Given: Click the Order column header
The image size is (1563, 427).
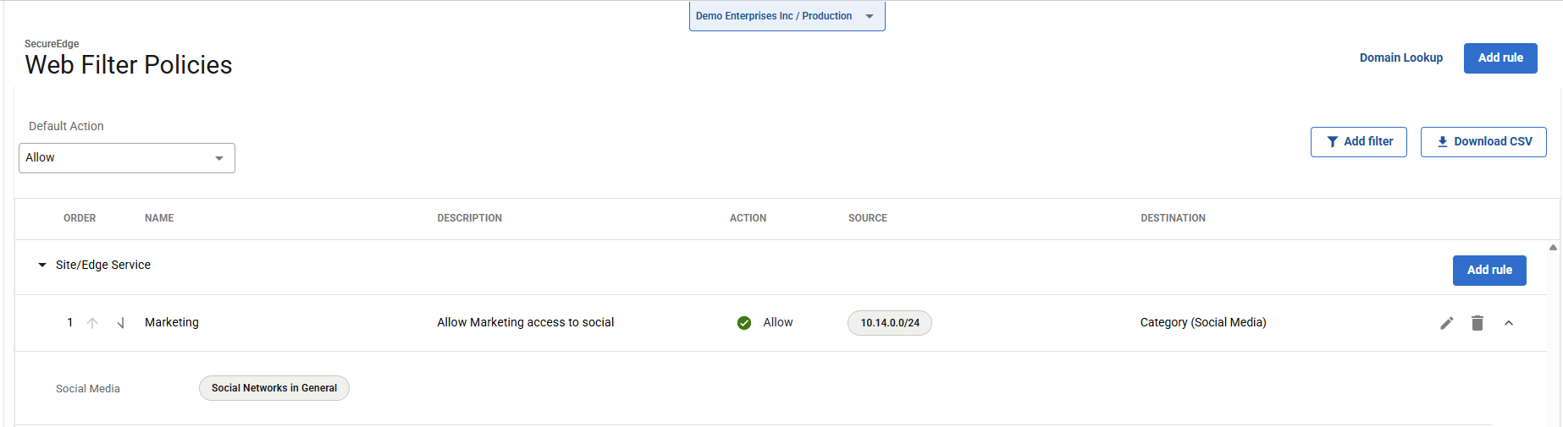Looking at the screenshot, I should 80,218.
